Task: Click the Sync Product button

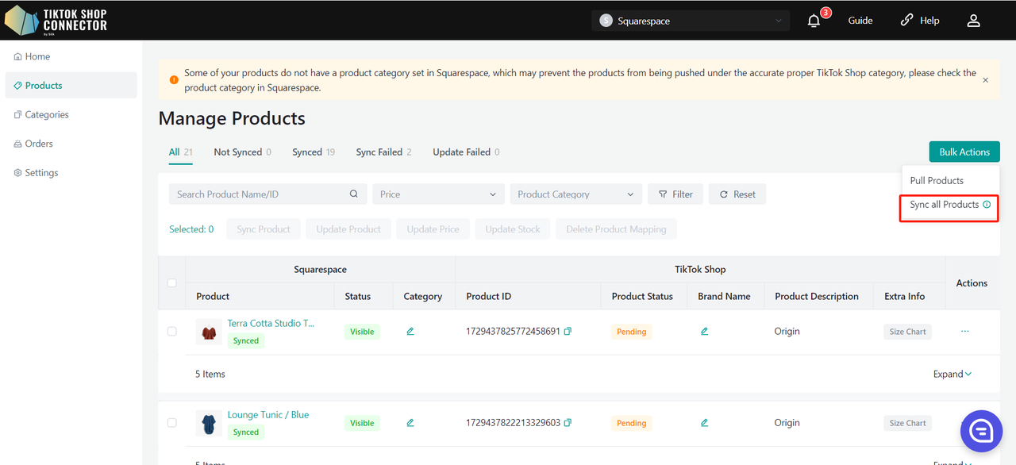Action: tap(264, 229)
